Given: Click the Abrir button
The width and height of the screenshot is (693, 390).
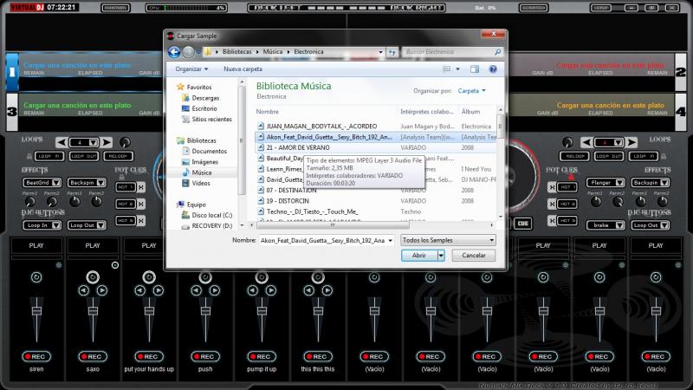Looking at the screenshot, I should (419, 256).
